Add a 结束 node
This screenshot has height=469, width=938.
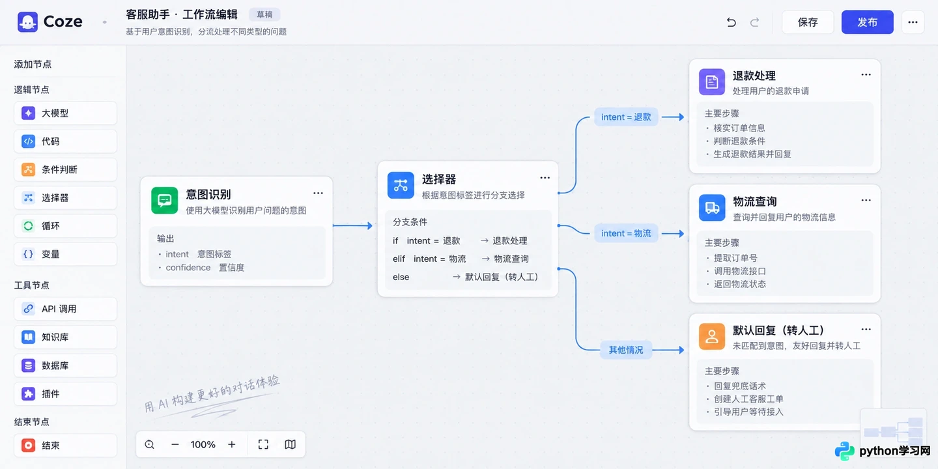65,446
